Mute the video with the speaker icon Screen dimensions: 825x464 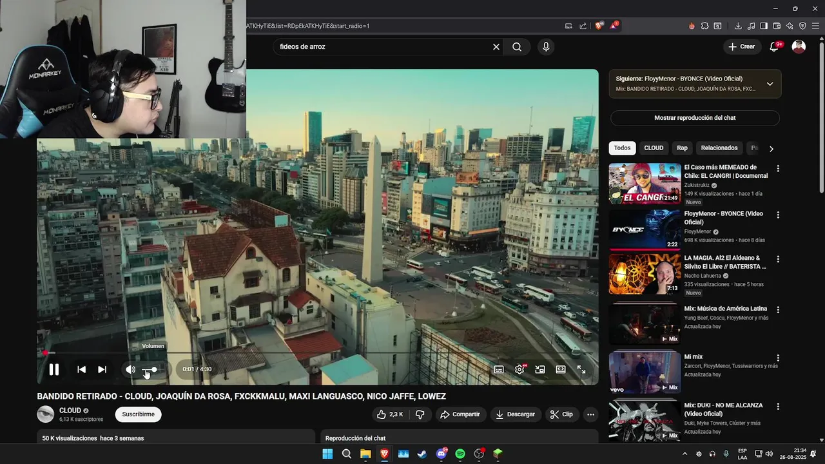click(130, 369)
